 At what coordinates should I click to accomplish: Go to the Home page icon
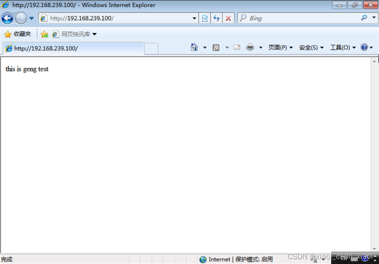(194, 48)
